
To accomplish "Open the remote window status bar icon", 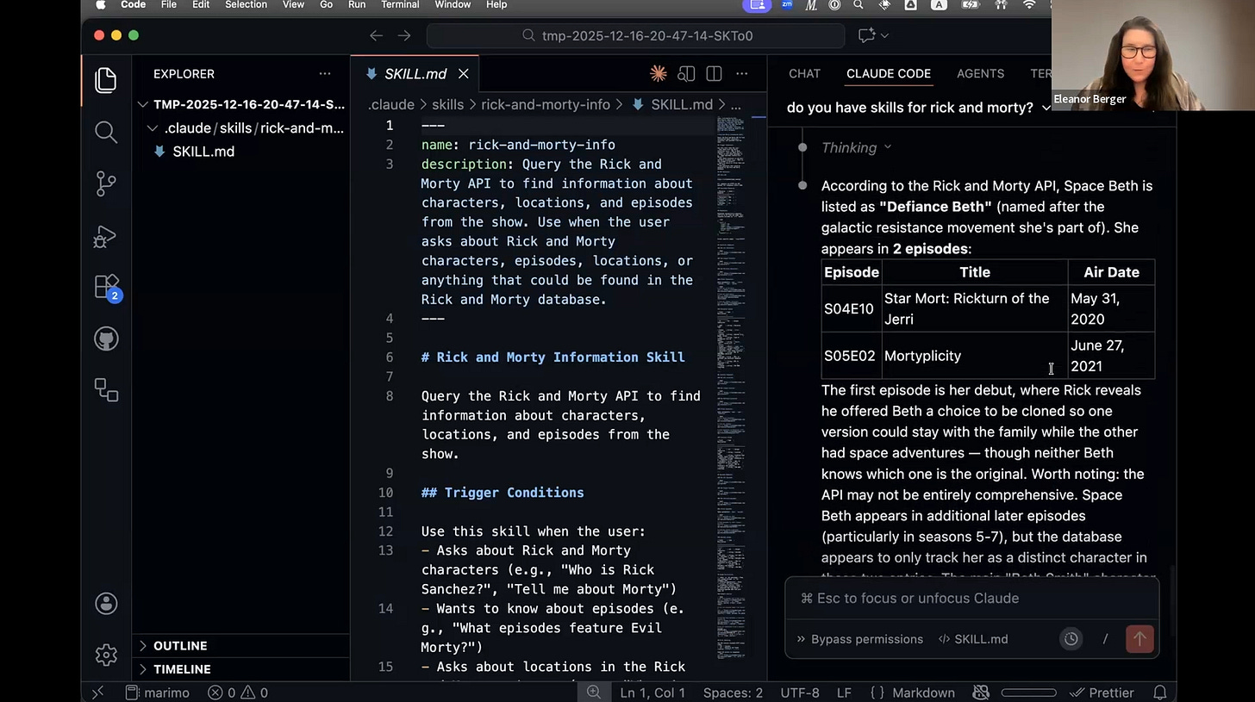I will pos(97,693).
